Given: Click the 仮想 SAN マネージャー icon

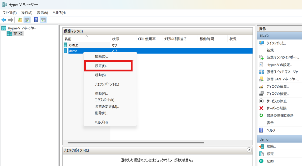Looking at the screenshot, I should point(261,79).
